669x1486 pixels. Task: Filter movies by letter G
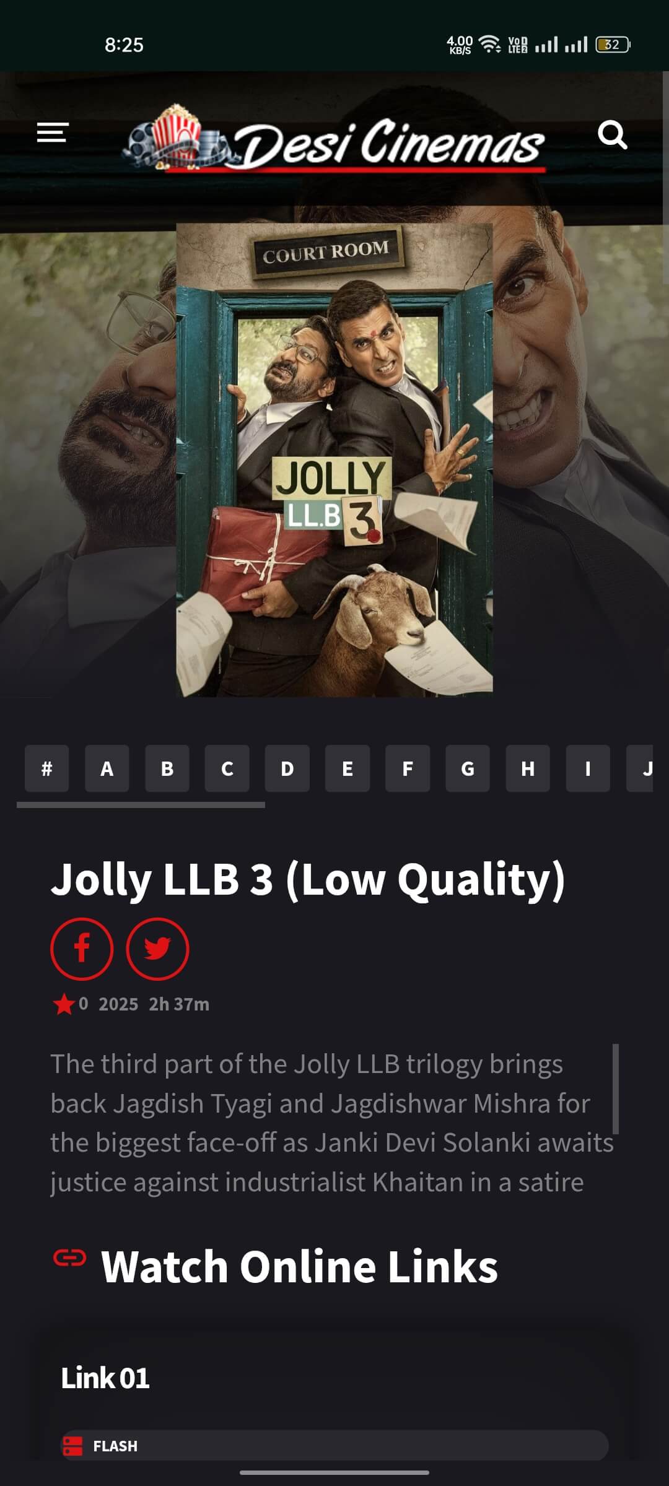point(468,768)
